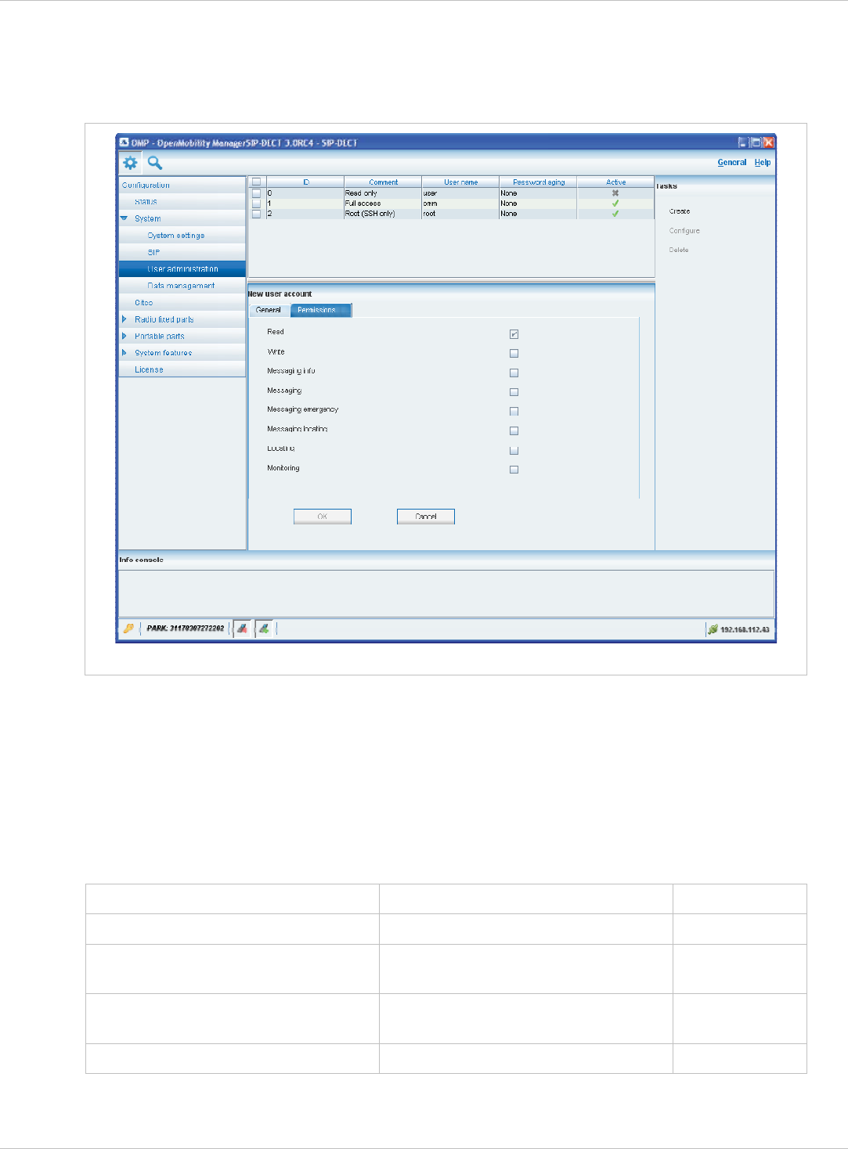Select User administration in sidebar

pos(182,269)
